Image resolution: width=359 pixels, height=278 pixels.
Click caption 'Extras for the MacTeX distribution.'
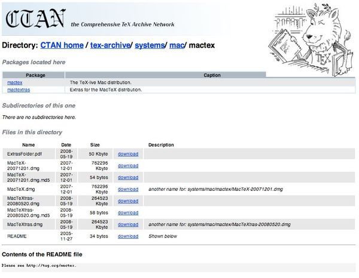[106, 89]
